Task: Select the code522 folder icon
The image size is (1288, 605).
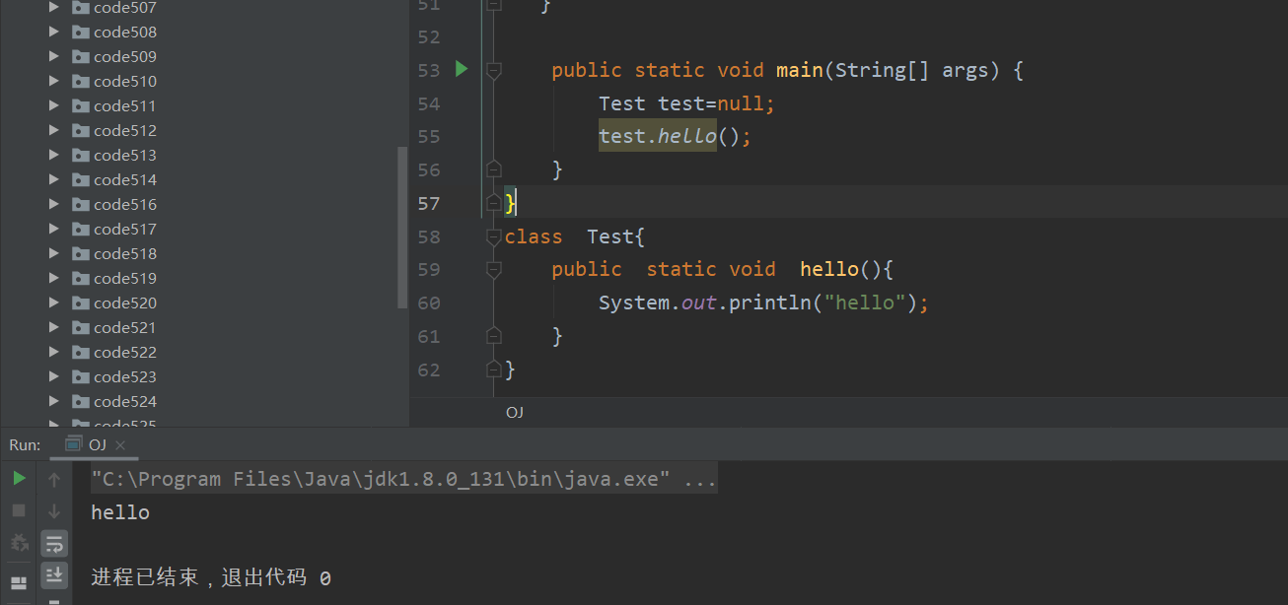Action: (81, 352)
